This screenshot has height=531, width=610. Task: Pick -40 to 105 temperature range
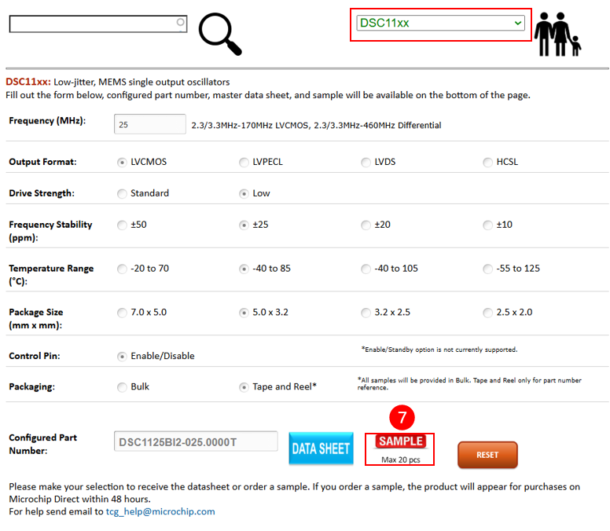366,269
